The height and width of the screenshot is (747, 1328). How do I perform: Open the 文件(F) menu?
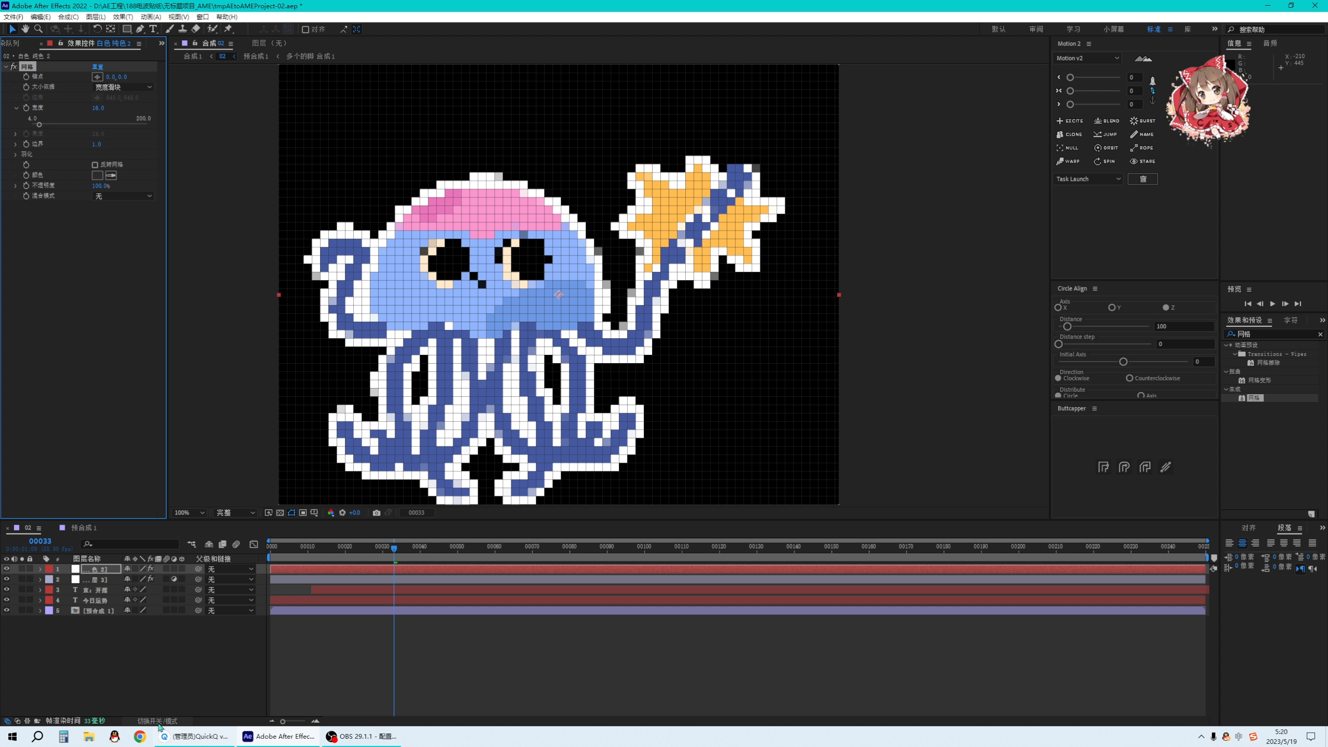click(13, 17)
